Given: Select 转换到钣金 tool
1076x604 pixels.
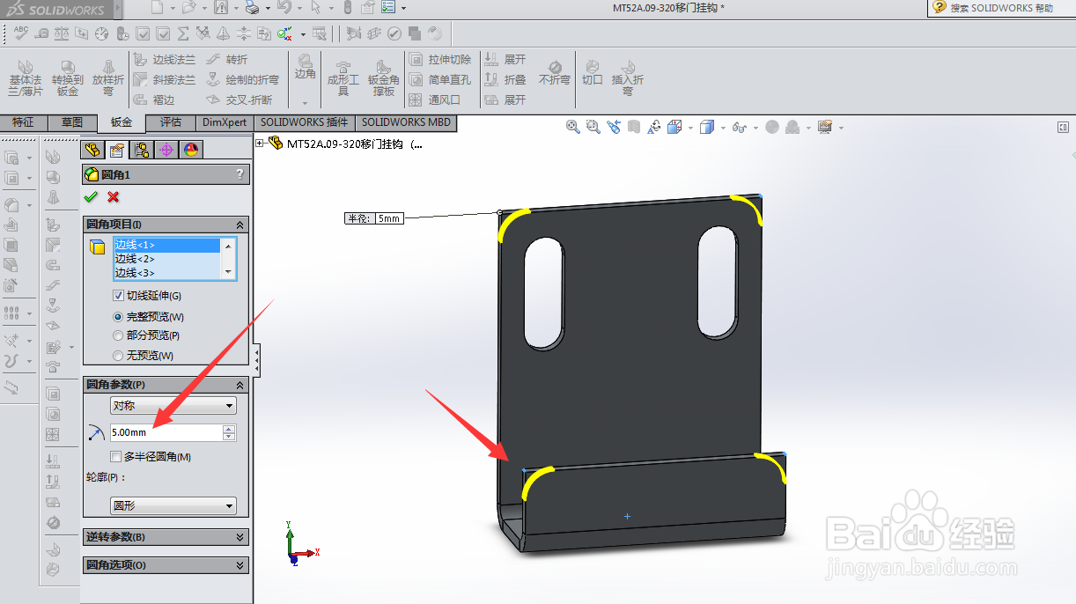Looking at the screenshot, I should pos(68,78).
